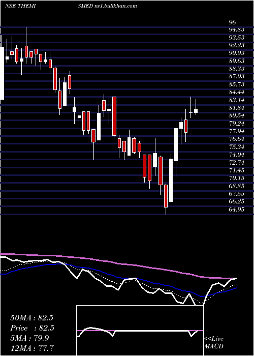Click the 68.85 price level label
This screenshot has height=356, width=254.
pyautogui.click(x=237, y=186)
